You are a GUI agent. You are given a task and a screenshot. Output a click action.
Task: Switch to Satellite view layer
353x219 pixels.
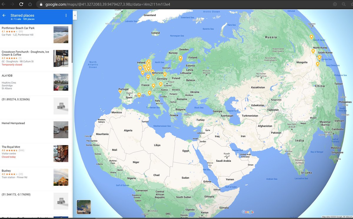(x=84, y=207)
